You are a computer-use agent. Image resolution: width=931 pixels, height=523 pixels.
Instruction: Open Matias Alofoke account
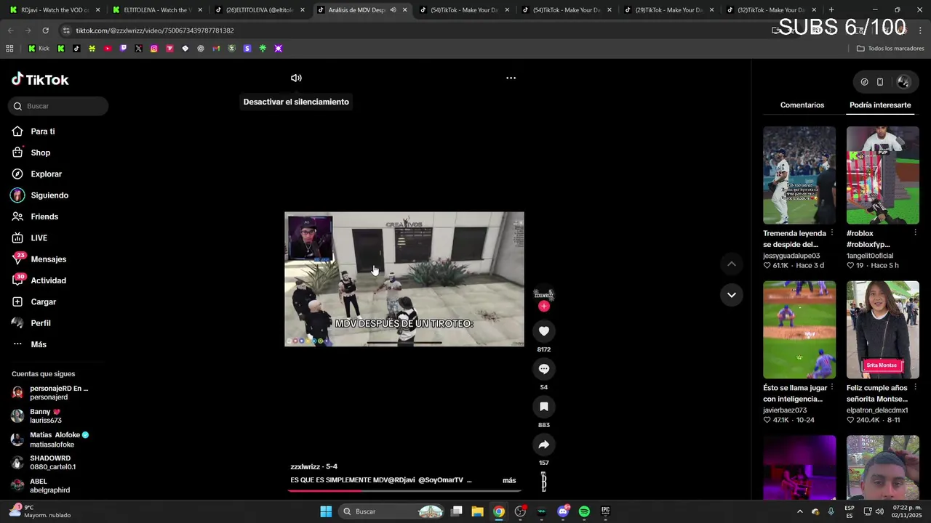pos(51,439)
